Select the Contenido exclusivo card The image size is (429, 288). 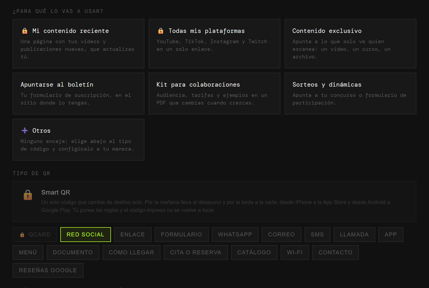point(350,44)
